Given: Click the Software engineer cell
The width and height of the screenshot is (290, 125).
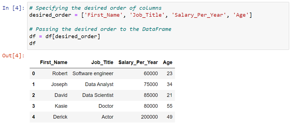Looking at the screenshot, I should point(93,73).
